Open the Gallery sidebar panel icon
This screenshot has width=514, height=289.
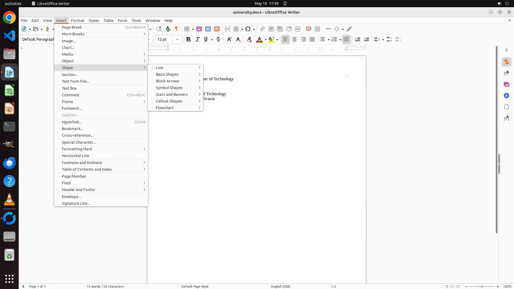click(x=506, y=85)
